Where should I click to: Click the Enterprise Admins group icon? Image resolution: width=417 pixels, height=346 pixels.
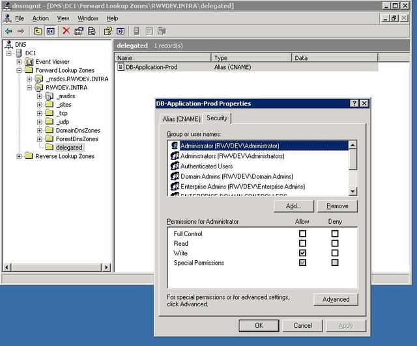[x=175, y=186]
